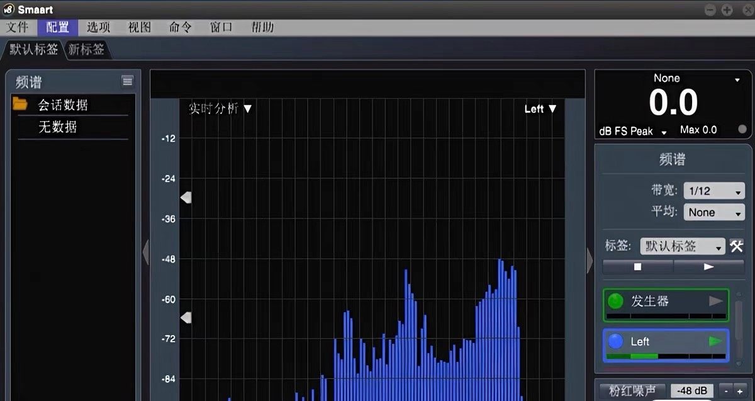The image size is (755, 401).
Task: Stop all measurements
Action: 637,266
